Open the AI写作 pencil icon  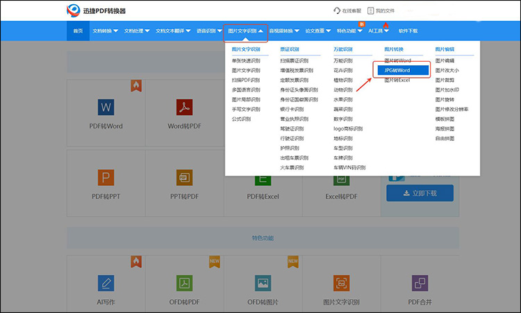(106, 283)
